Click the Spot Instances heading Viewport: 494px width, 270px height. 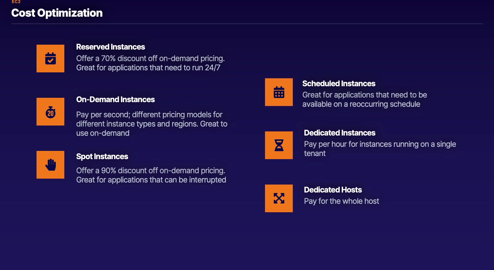102,157
